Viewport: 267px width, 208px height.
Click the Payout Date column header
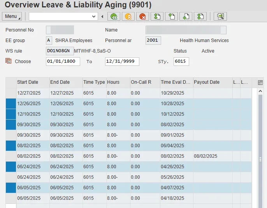(207, 82)
